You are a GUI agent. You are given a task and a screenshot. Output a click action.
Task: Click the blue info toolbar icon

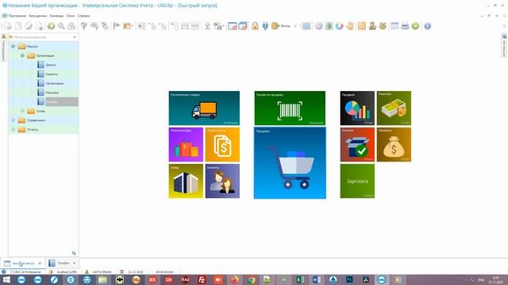[427, 26]
